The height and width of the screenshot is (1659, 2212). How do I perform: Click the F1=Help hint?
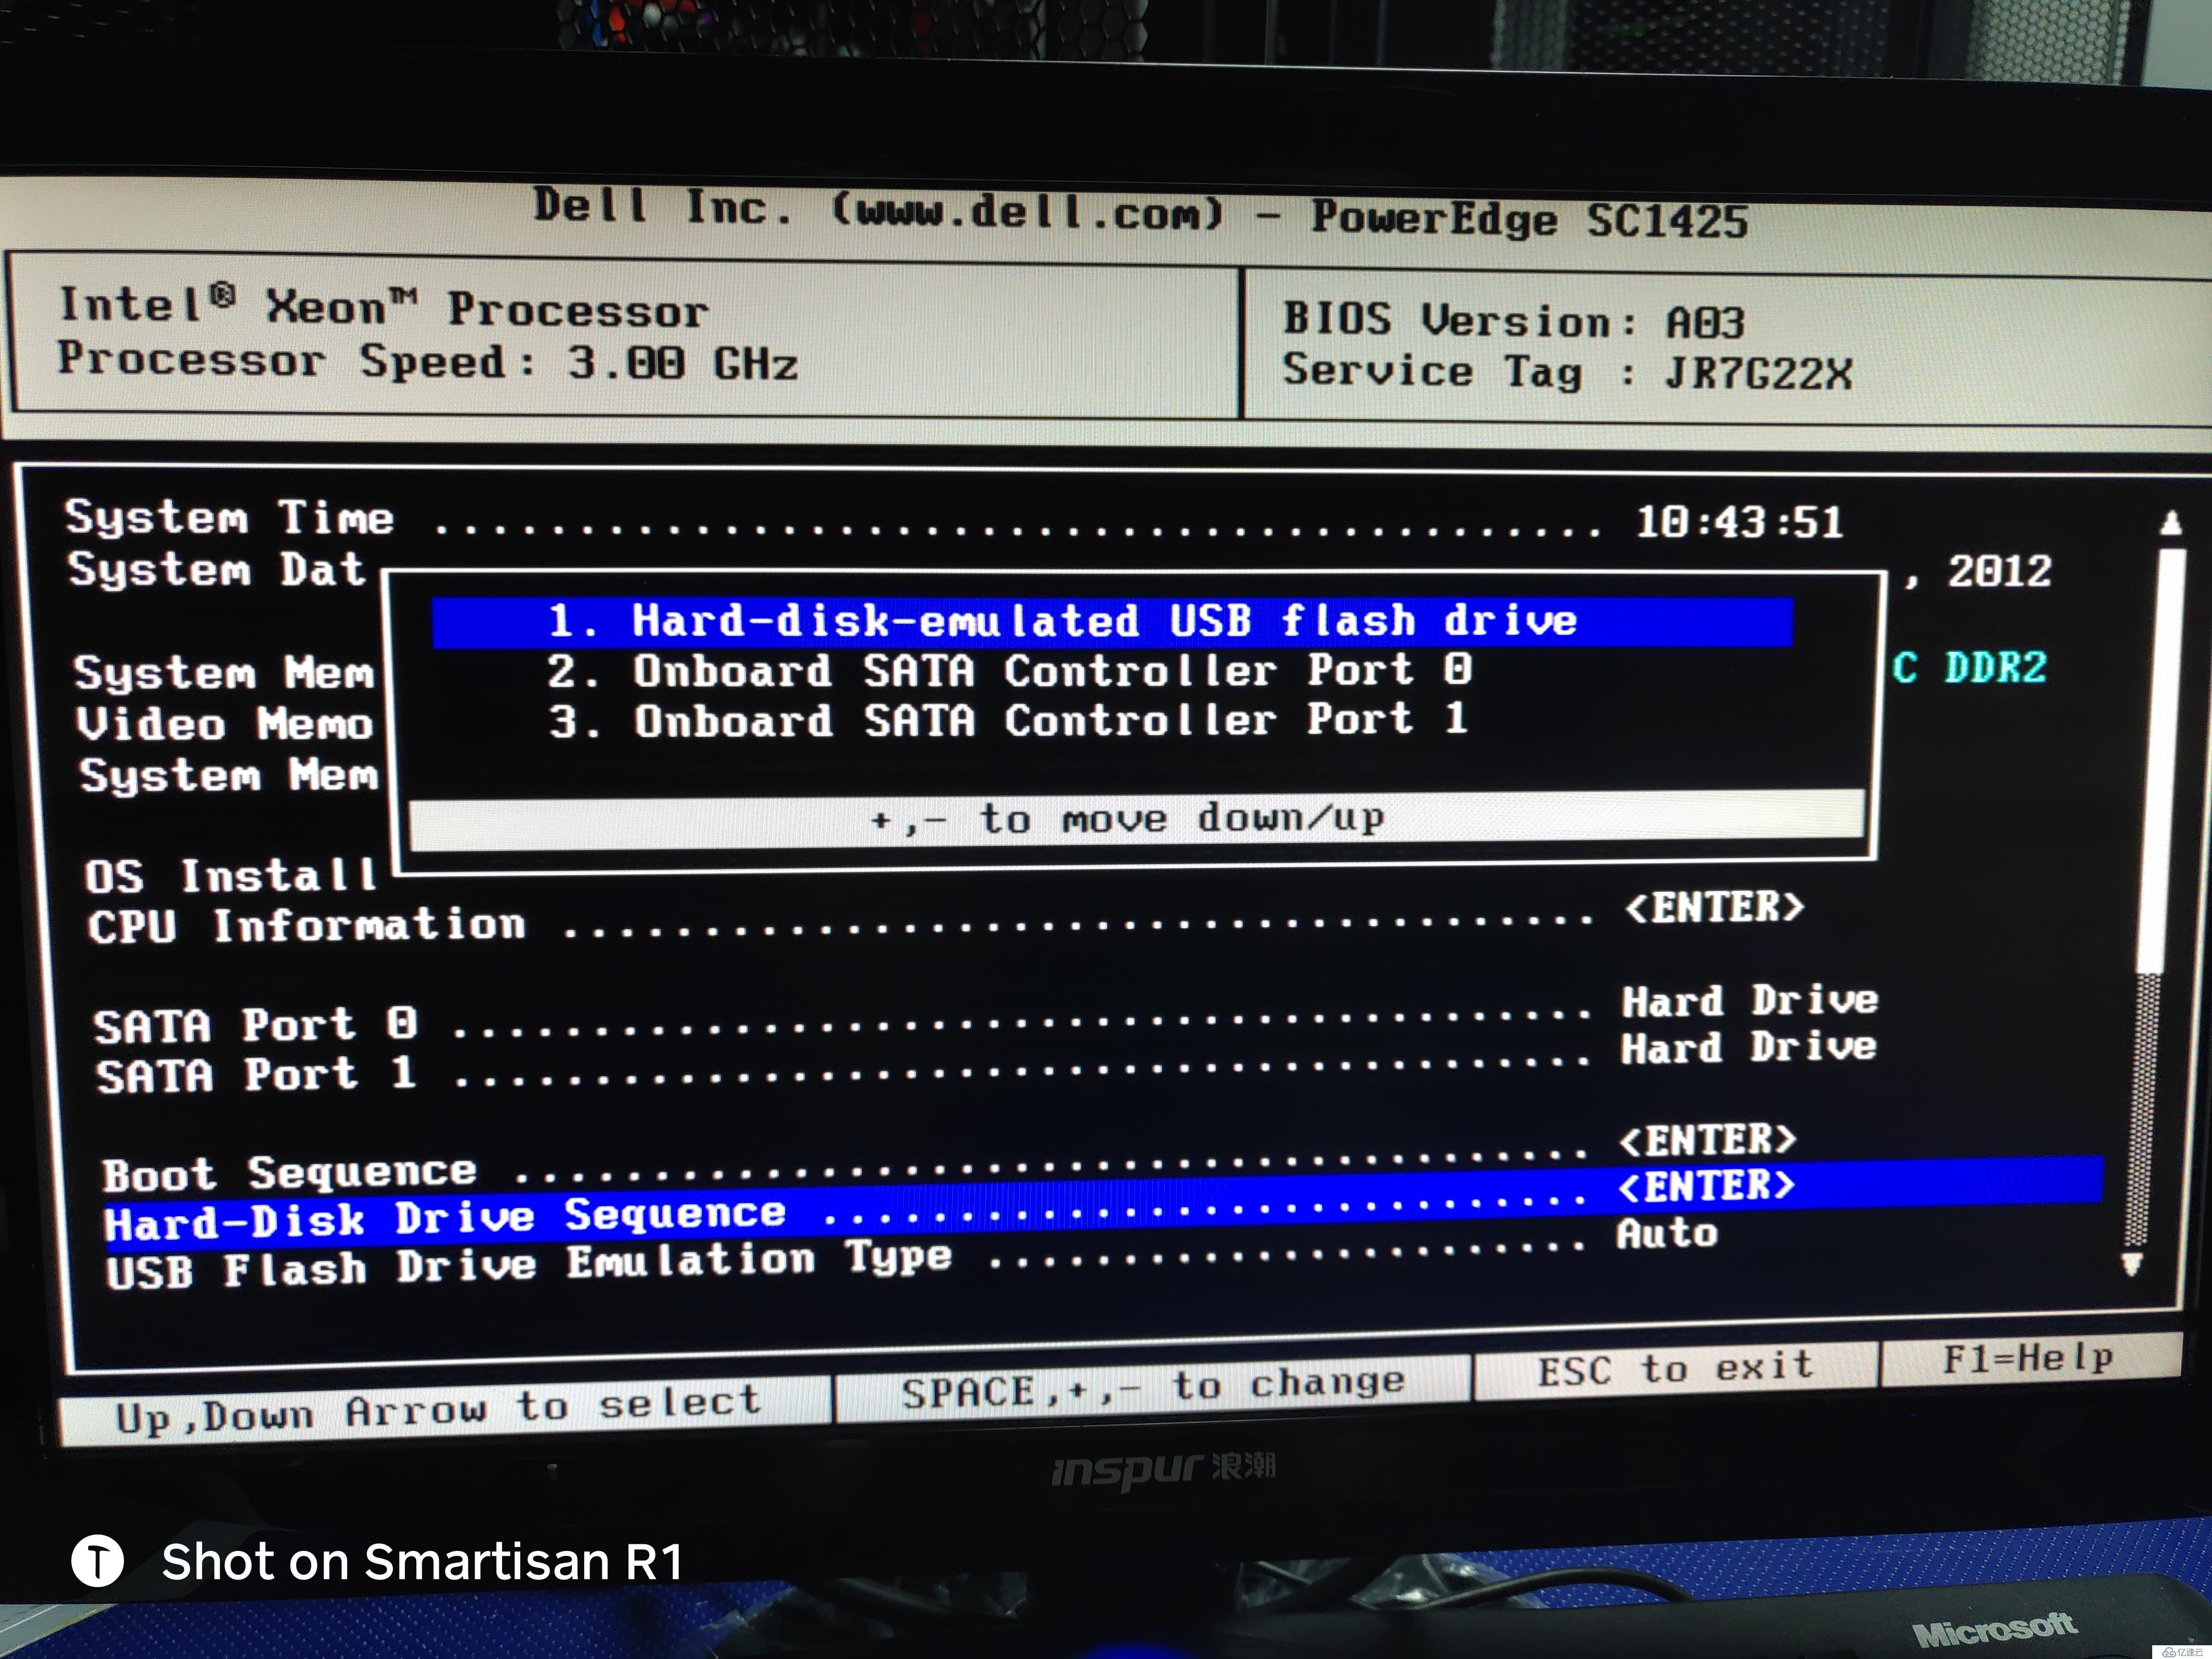coord(2029,1359)
